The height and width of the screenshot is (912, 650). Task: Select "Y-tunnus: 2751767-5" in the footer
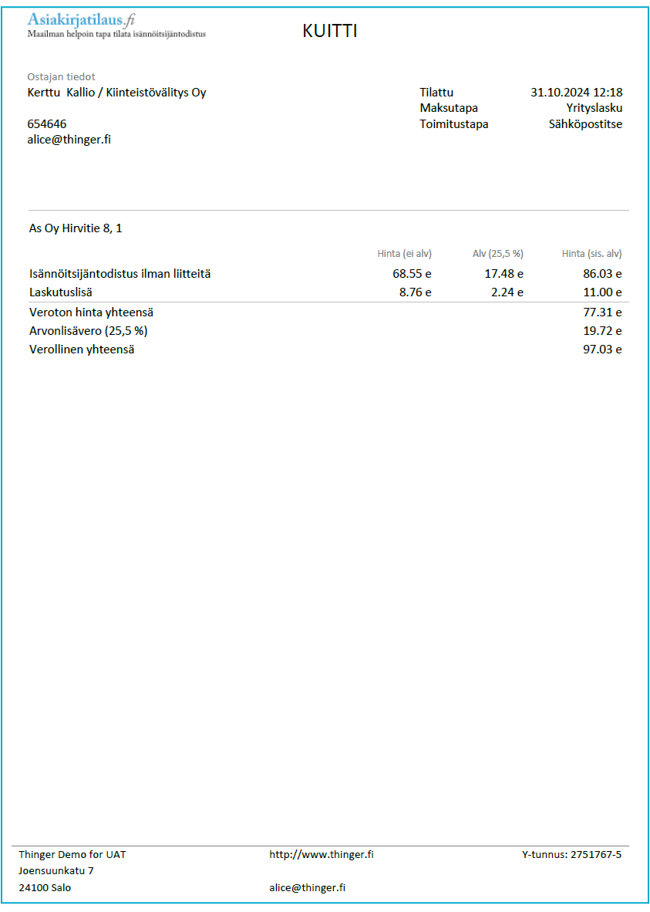(571, 854)
